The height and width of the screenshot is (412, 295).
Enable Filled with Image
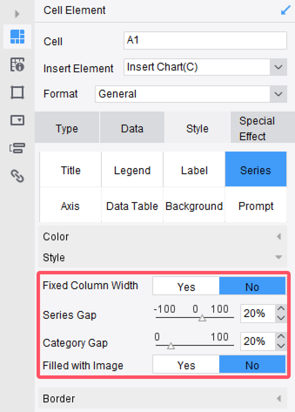[x=186, y=365]
